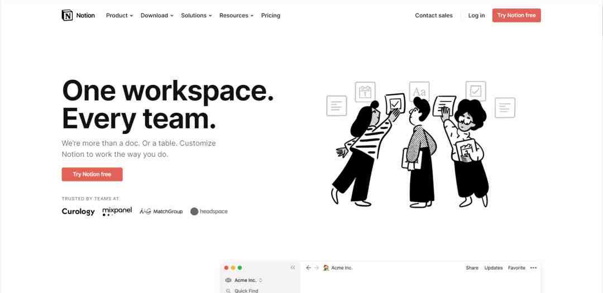Click the Notion wordmark text
The image size is (603, 293).
tap(85, 16)
